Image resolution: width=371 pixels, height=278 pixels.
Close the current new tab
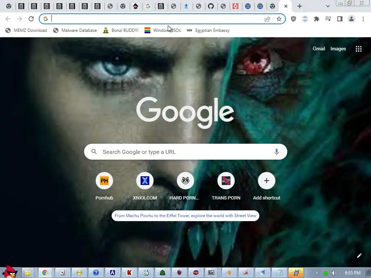[x=286, y=7]
